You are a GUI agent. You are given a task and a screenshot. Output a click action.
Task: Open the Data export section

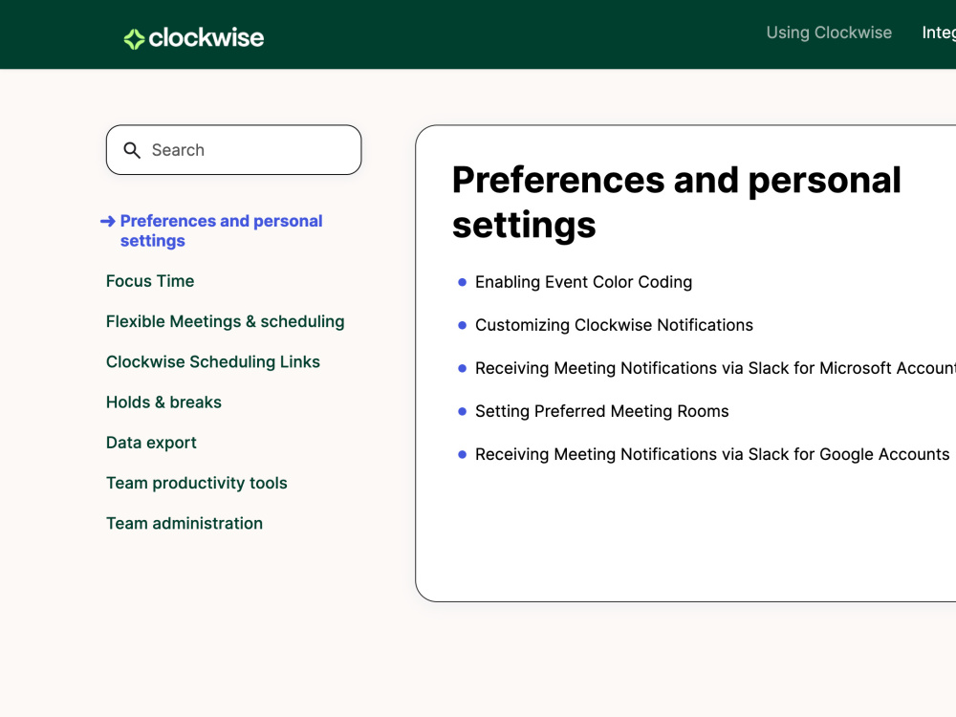click(151, 443)
